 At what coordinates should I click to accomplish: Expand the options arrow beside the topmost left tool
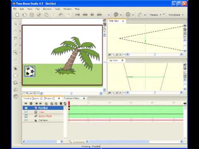[x=20, y=24]
